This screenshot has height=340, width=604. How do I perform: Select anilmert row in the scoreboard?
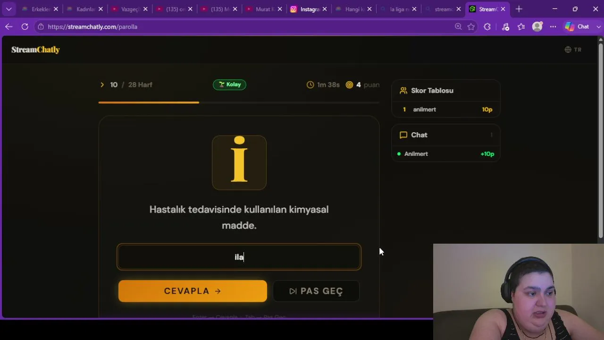coord(445,110)
